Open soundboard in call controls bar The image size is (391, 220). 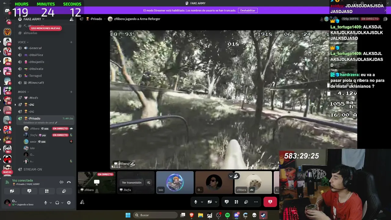point(246,202)
